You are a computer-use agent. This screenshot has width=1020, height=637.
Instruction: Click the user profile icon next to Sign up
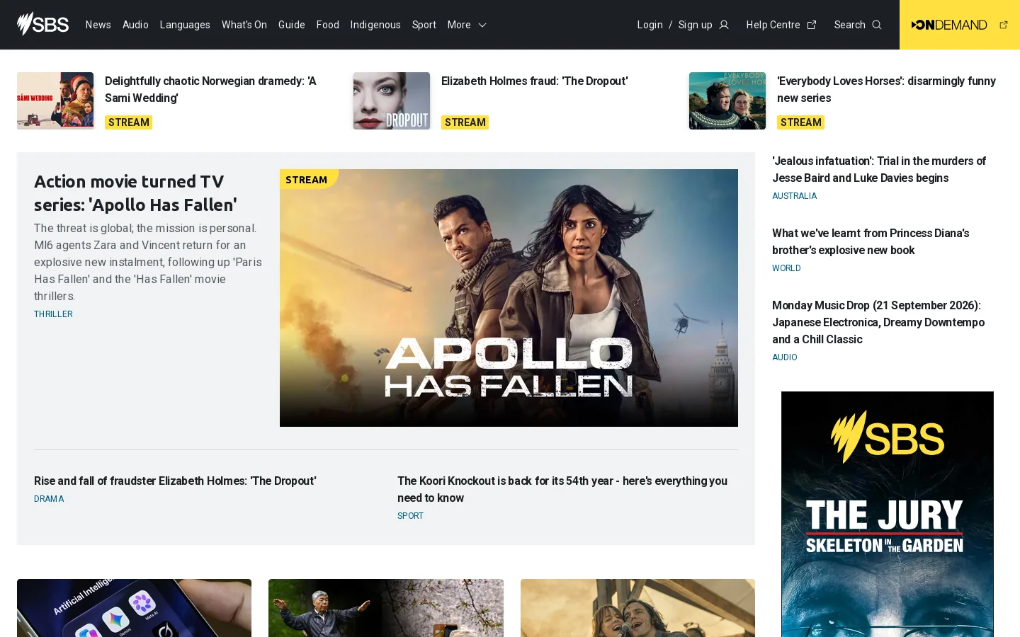pos(724,25)
